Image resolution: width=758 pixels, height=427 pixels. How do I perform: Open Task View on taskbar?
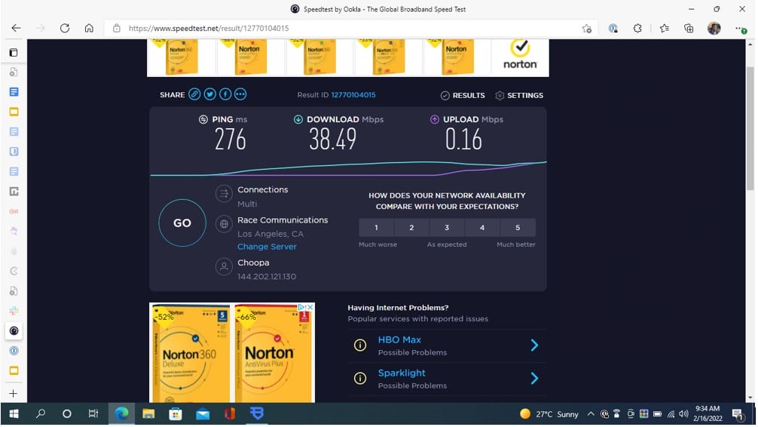point(93,414)
